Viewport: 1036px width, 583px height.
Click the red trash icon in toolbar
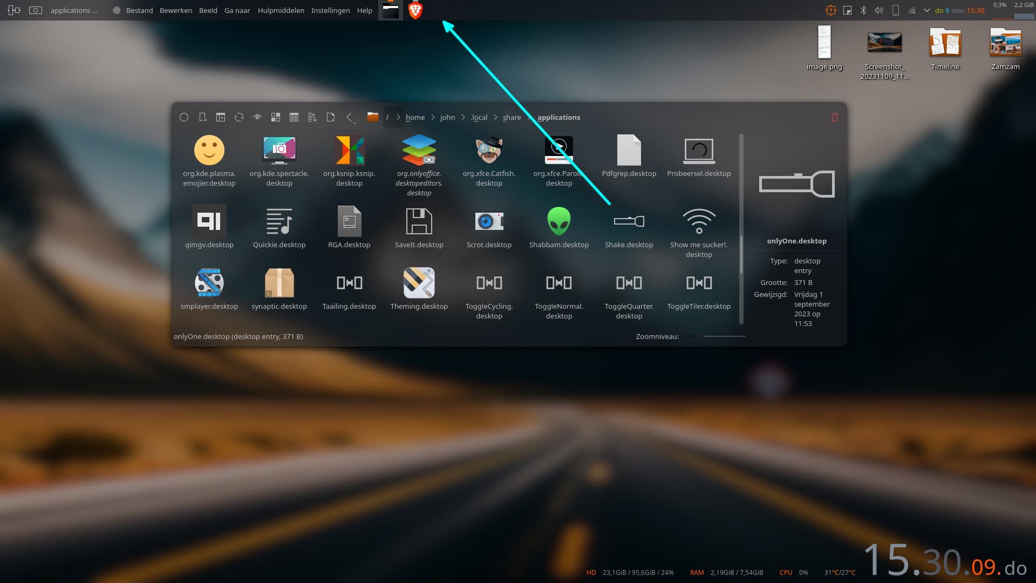[835, 117]
